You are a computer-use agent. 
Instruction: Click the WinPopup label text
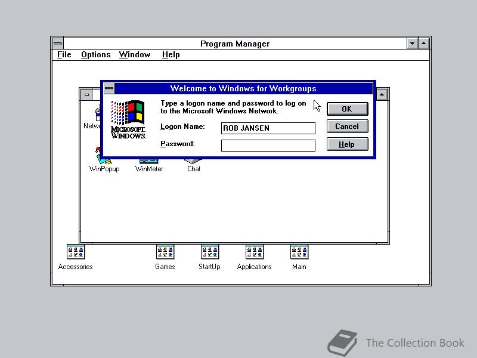click(104, 169)
